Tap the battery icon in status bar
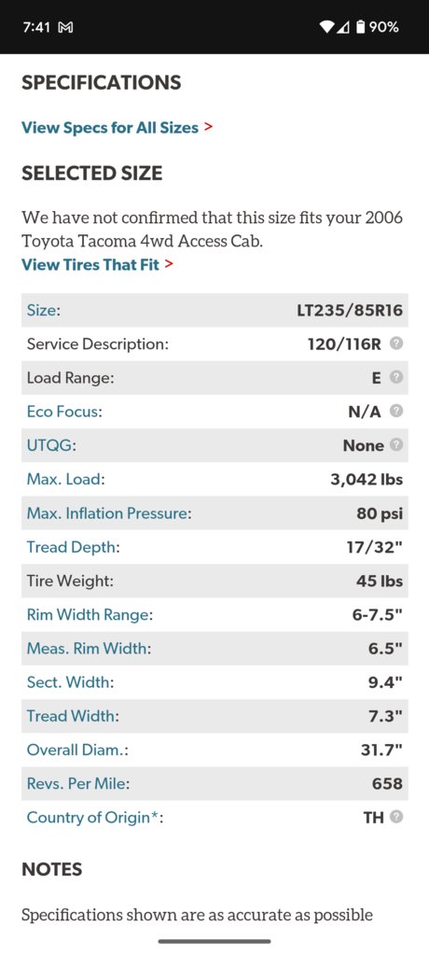Screen dimensions: 429x954 (361, 27)
